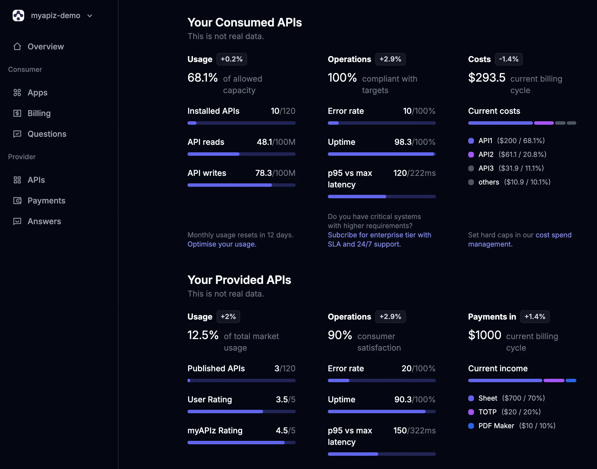Click the 150/322ms latency value

click(x=414, y=430)
